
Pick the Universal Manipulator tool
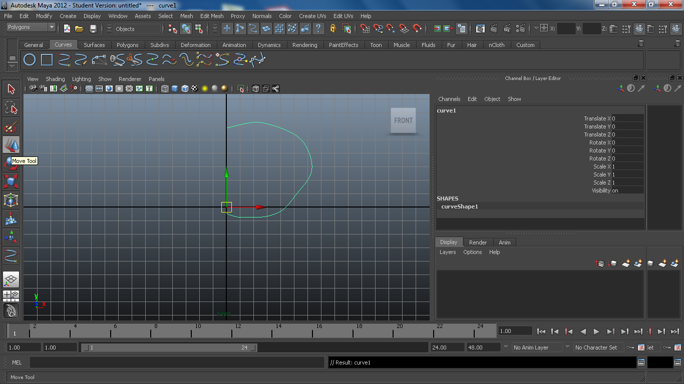click(x=11, y=200)
